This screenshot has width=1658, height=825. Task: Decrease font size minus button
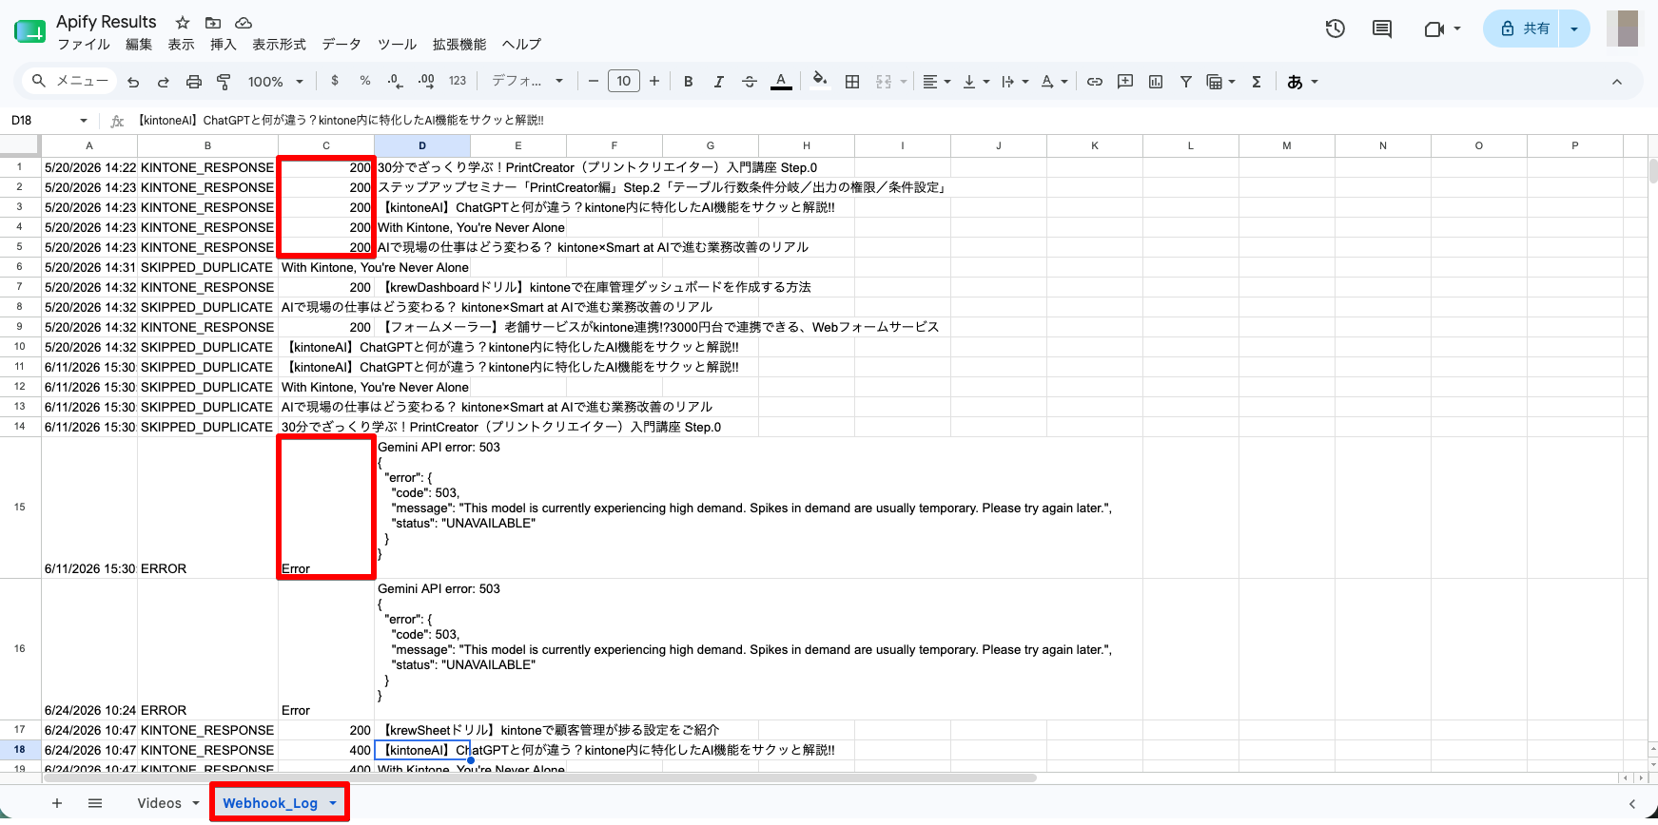click(594, 82)
